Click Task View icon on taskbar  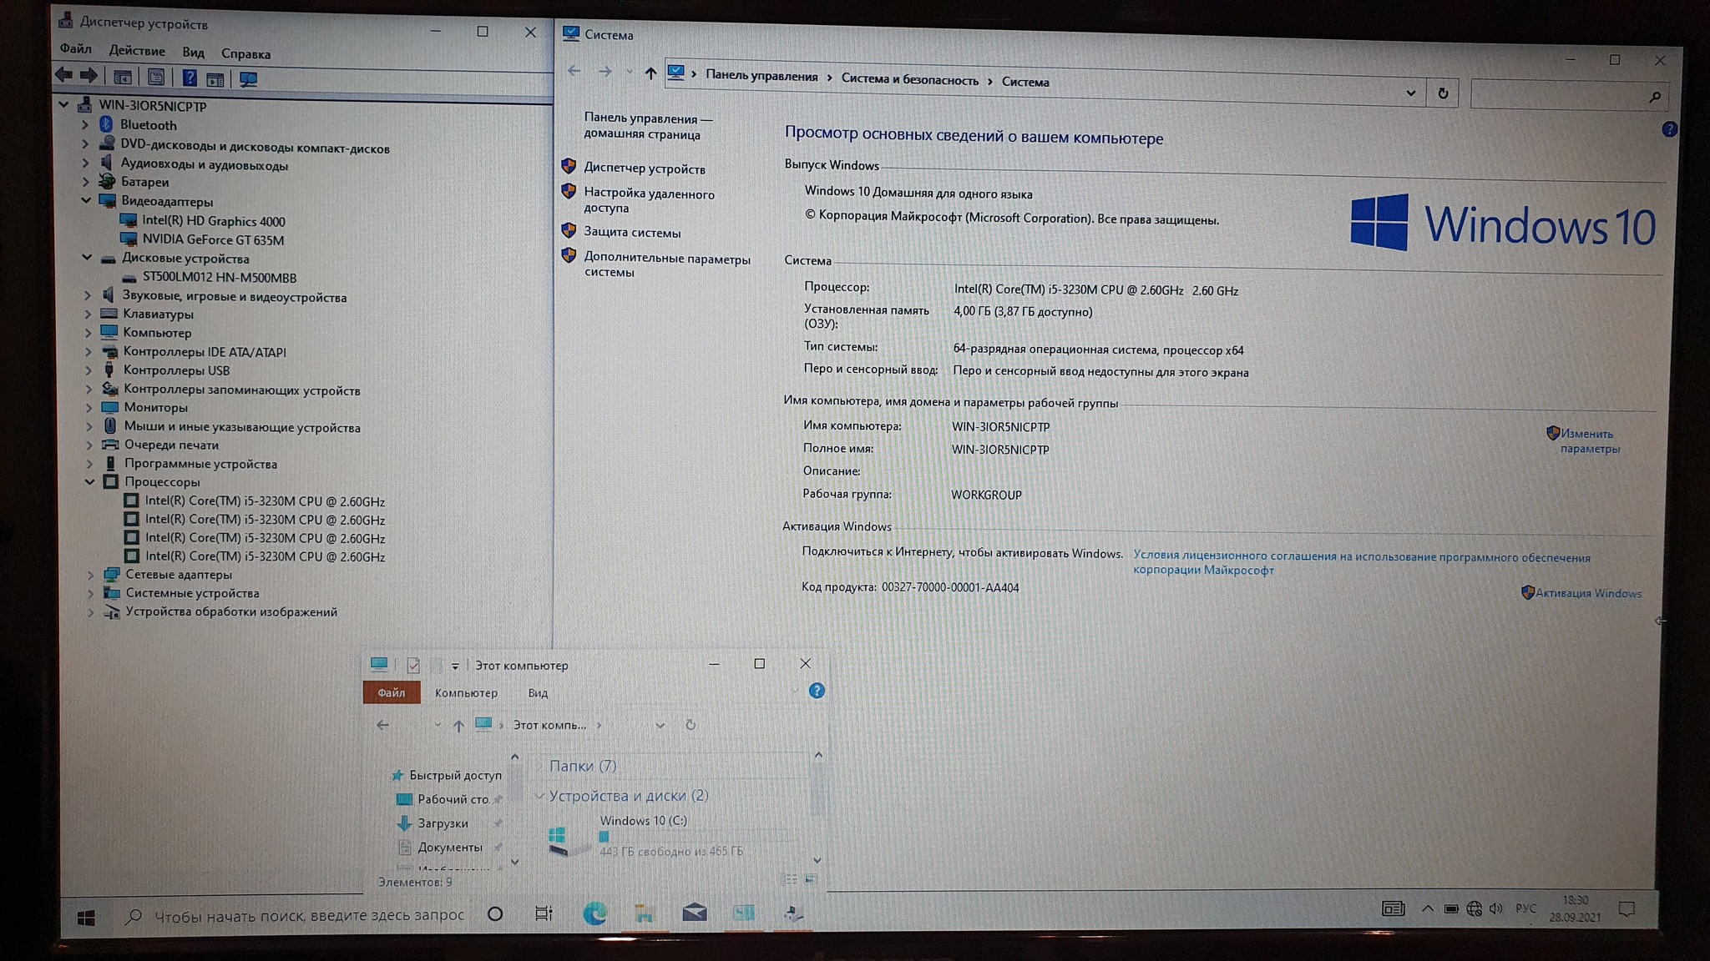tap(544, 913)
